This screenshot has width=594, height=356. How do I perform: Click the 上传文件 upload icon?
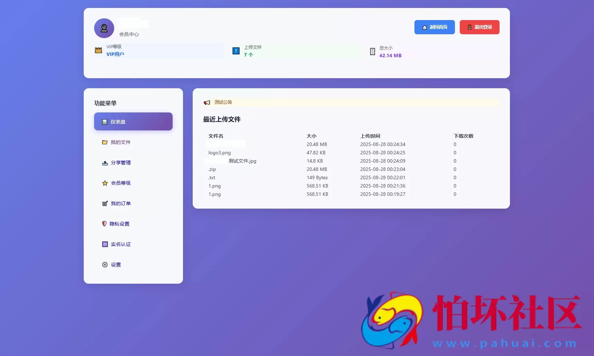(x=236, y=51)
